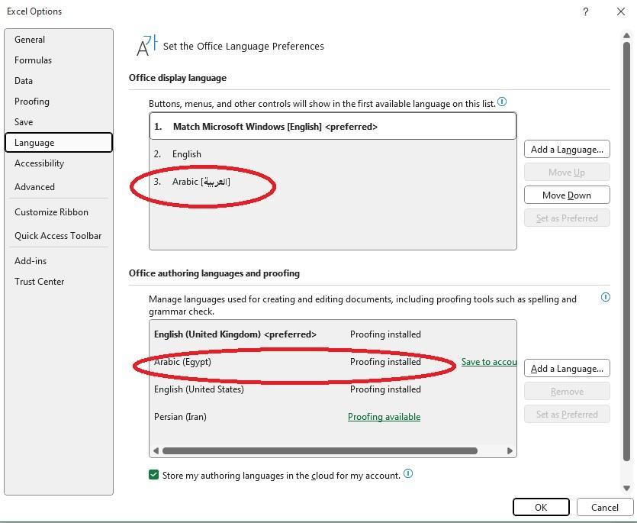
Task: Select English (United States) authoring language
Action: [x=333, y=389]
